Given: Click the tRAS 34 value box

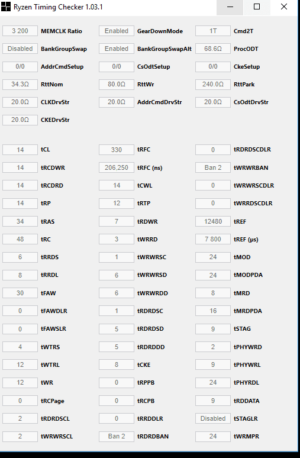Looking at the screenshot, I should (x=20, y=221).
